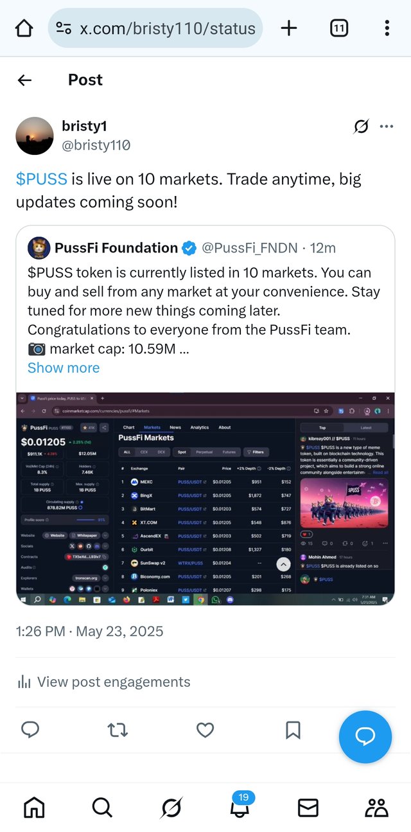Open the browser home page

pos(24,28)
